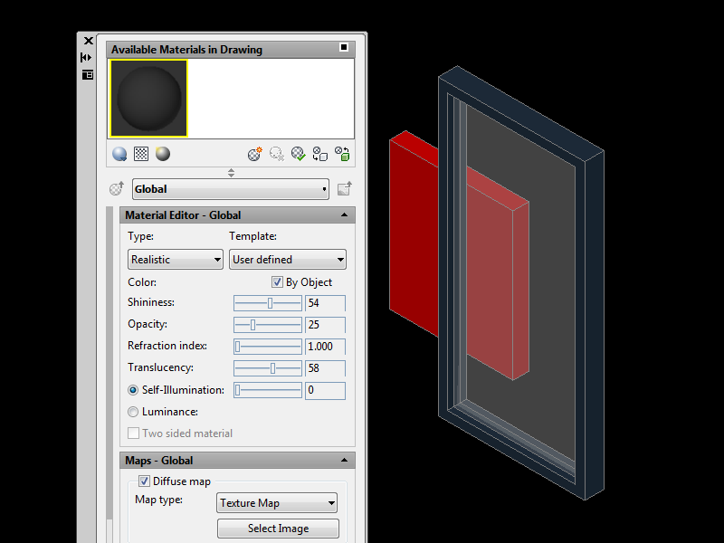This screenshot has width=724, height=543.
Task: Choose swatch geometry sphere icon
Action: coord(119,154)
